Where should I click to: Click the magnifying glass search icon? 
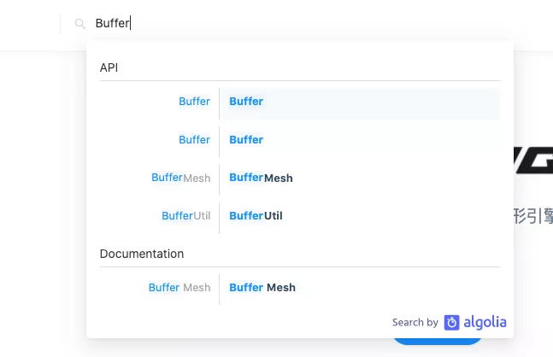point(80,24)
